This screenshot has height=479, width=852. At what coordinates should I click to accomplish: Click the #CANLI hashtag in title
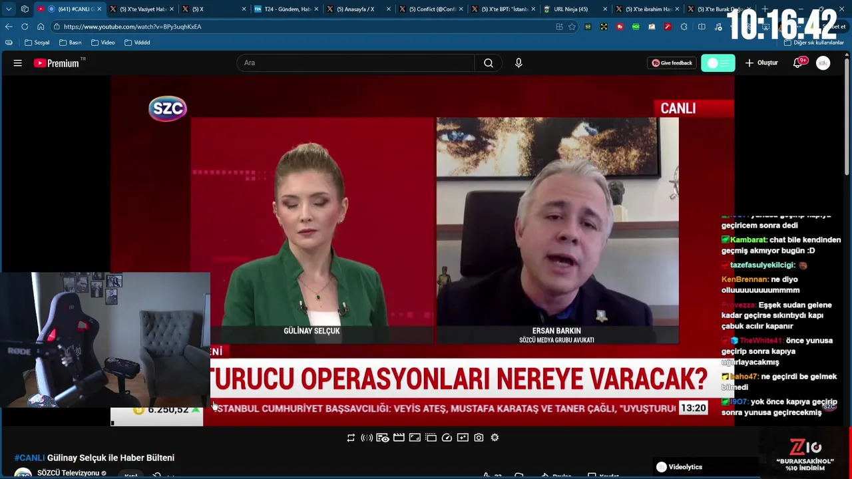coord(29,458)
